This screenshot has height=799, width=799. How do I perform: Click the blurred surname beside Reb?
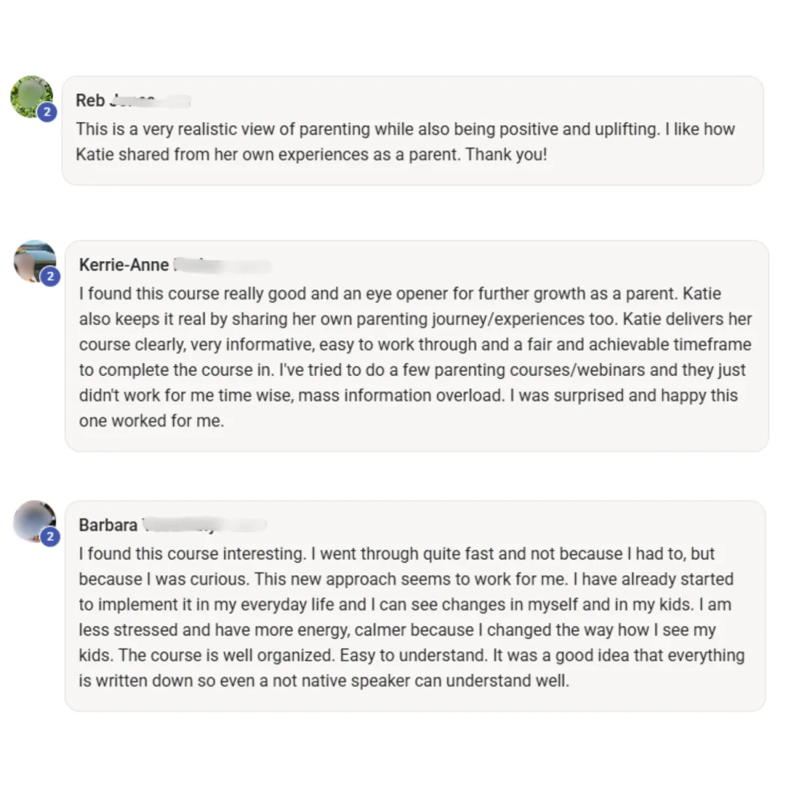(x=150, y=101)
